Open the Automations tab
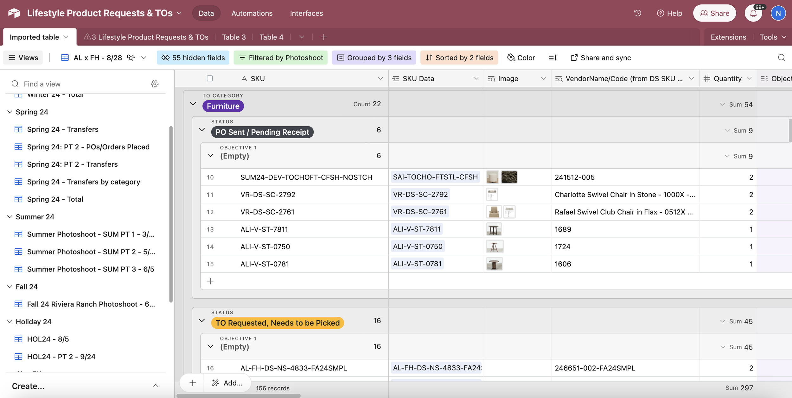This screenshot has height=398, width=792. tap(252, 13)
